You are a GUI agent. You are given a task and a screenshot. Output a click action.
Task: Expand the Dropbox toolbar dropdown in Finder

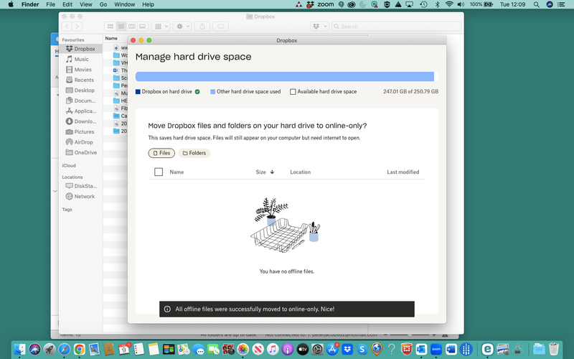click(319, 27)
